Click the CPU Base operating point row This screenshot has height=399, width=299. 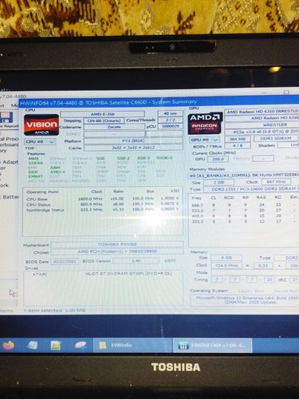point(103,199)
